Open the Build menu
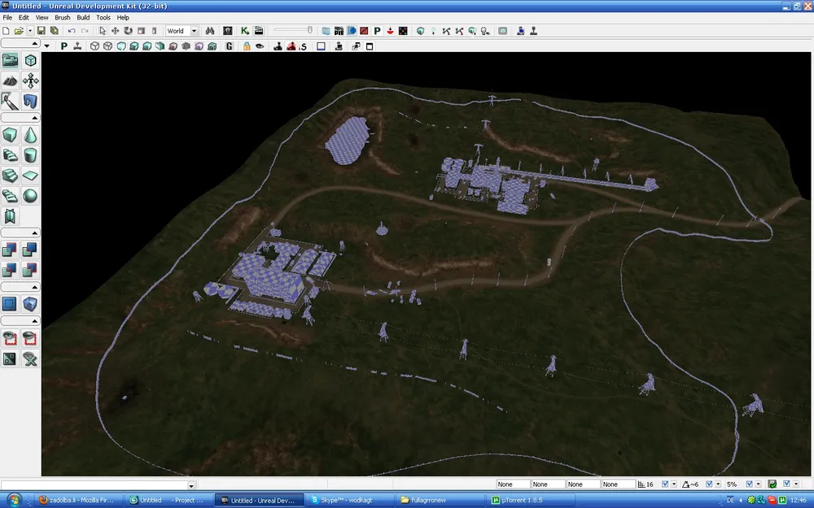The image size is (814, 508). pyautogui.click(x=83, y=17)
